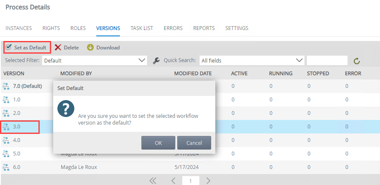Click the refresh icon beside the search box

point(357,61)
